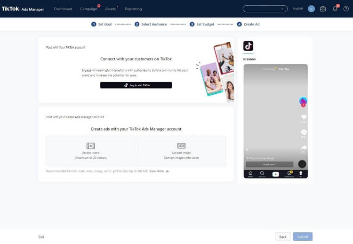Open the notifications bell icon
The height and width of the screenshot is (244, 353).
[x=335, y=8]
